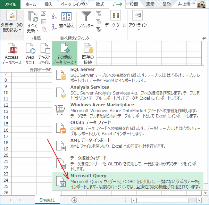This screenshot has width=209, height=205.
Task: Choose OData データ フィード entry
Action: (128, 128)
